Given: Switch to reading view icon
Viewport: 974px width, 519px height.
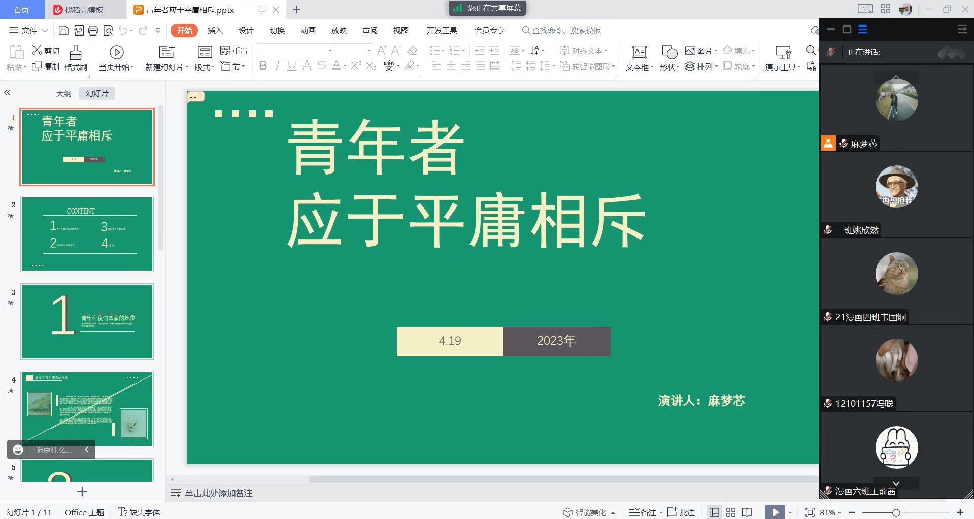Looking at the screenshot, I should point(747,512).
